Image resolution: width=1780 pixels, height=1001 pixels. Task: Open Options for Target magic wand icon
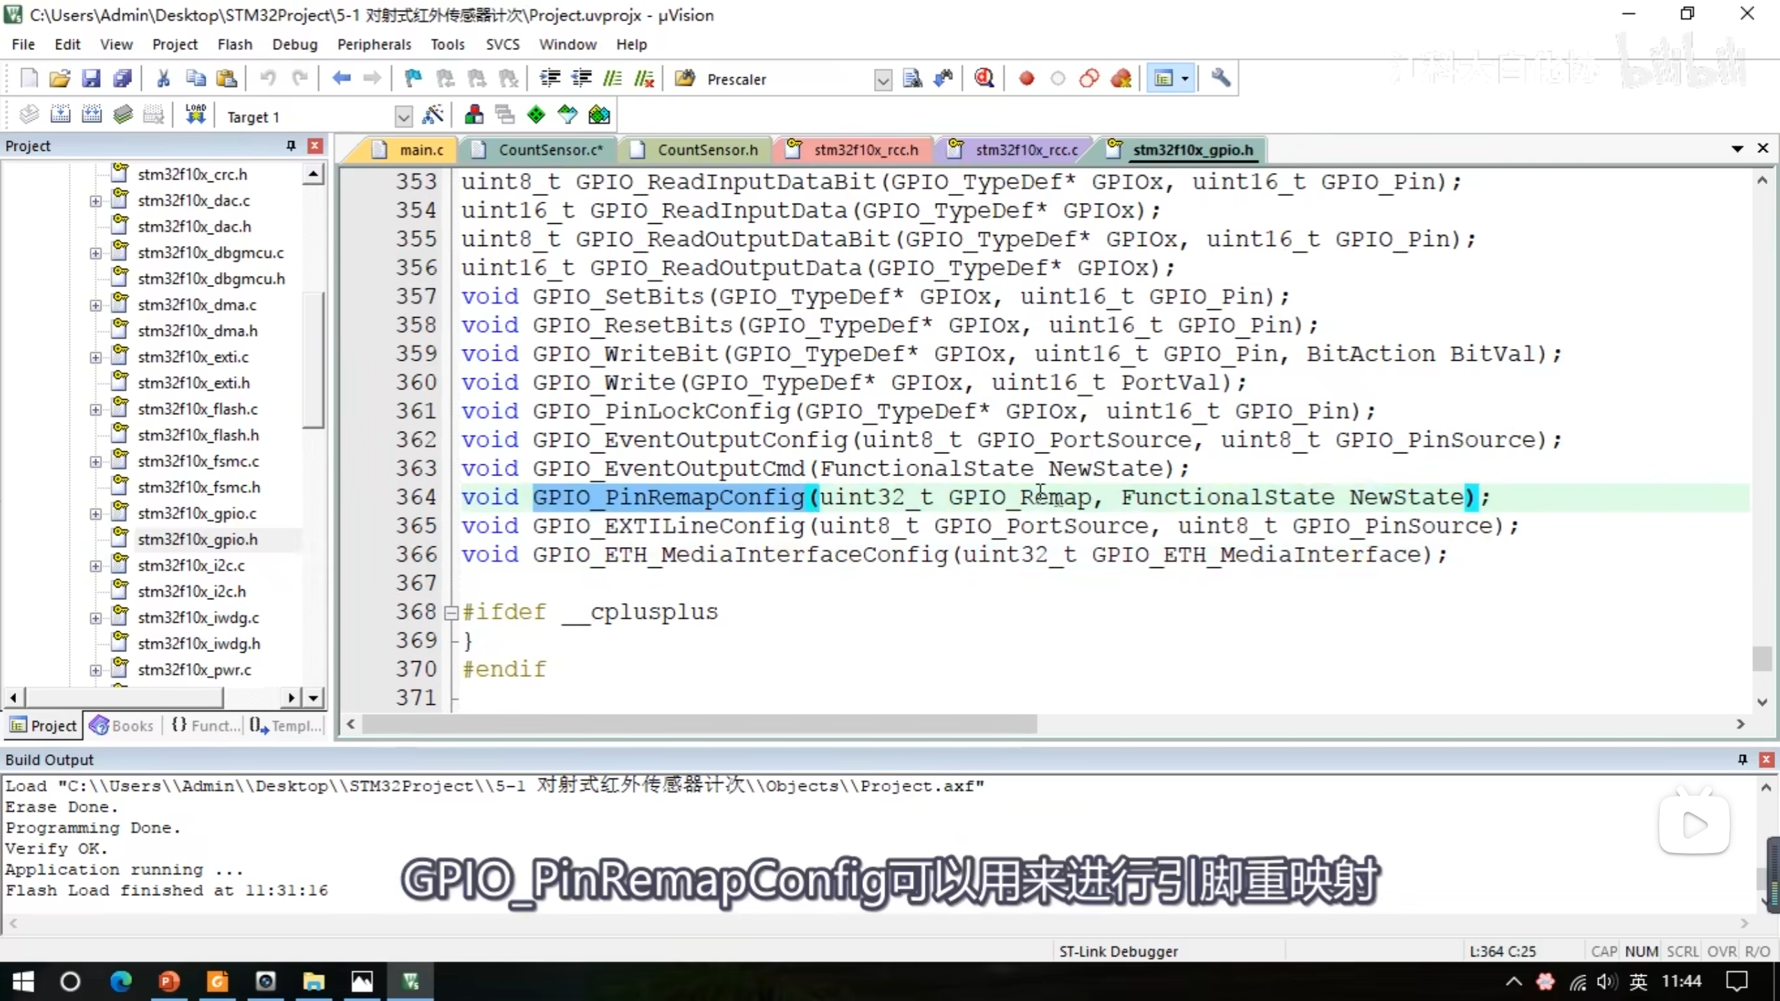432,115
